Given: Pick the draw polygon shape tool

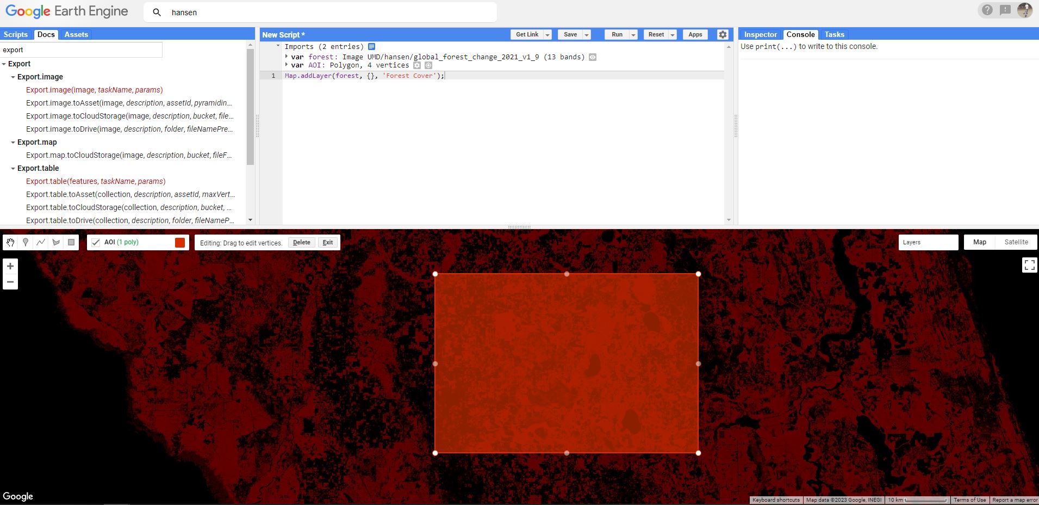Looking at the screenshot, I should click(x=56, y=243).
